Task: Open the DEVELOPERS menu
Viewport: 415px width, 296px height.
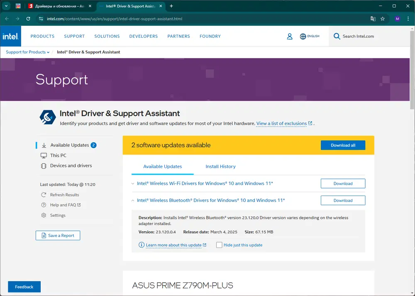Action: point(144,36)
